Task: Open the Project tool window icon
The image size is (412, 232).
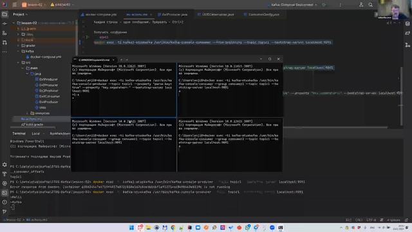Action: coord(5,14)
